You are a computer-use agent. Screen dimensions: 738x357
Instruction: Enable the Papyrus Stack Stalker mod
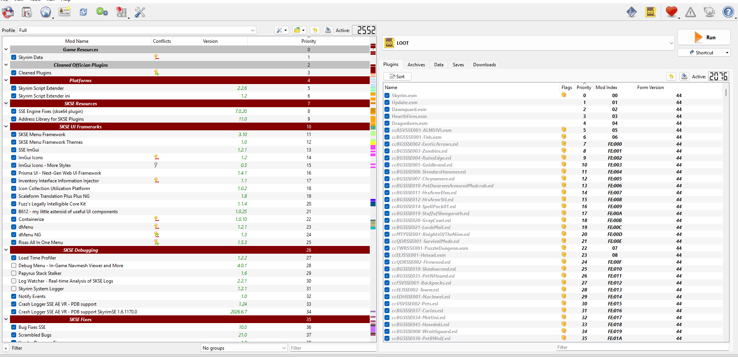(x=14, y=273)
